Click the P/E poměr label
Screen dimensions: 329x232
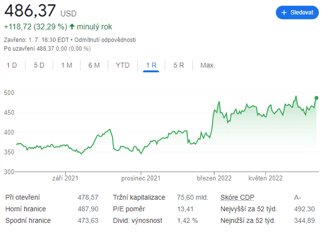[x=129, y=209]
